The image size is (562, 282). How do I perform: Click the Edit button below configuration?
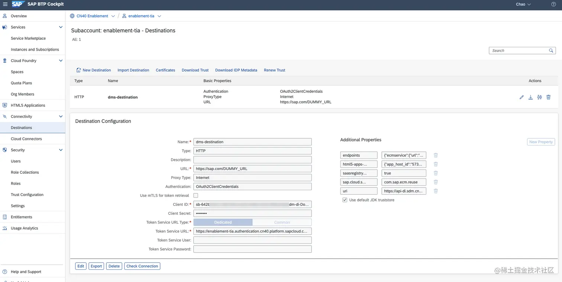tap(81, 266)
